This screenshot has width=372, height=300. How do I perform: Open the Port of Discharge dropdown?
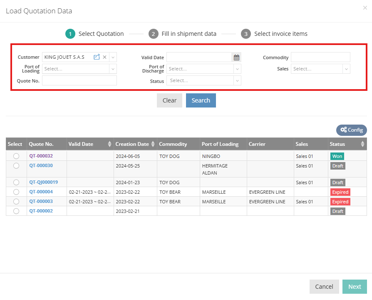(237, 69)
